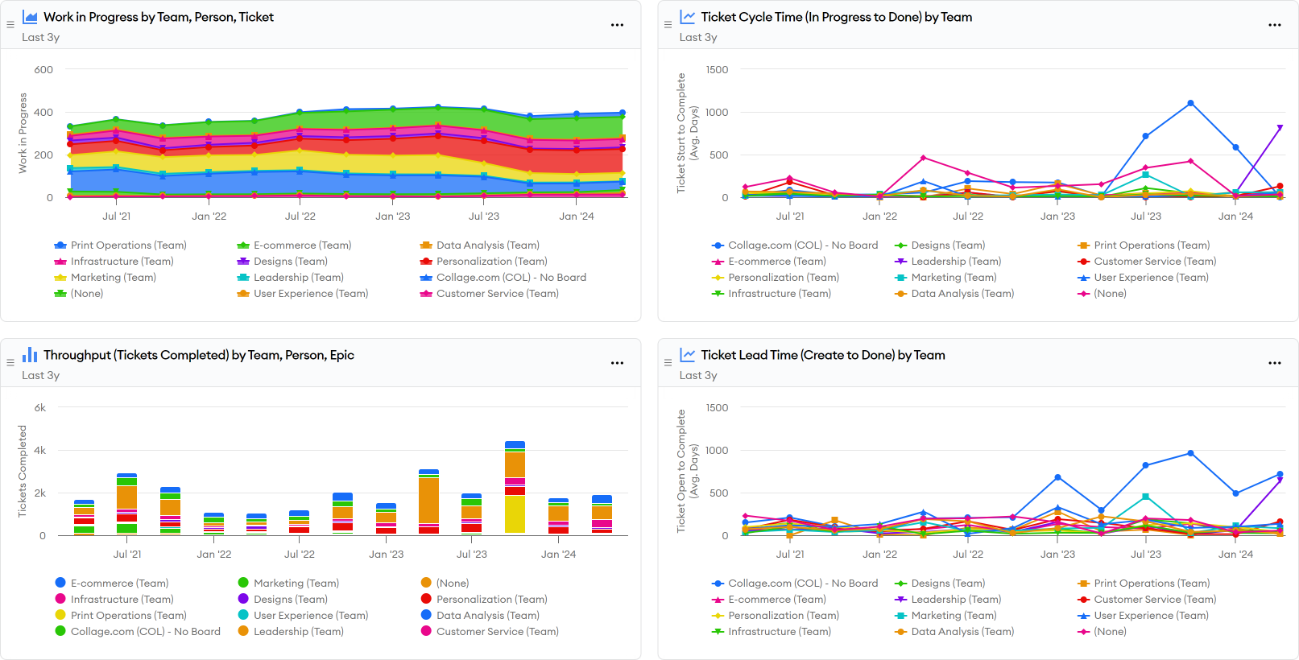Grab the drag handle of Work in Progress panel
1299x660 pixels.
pos(10,25)
